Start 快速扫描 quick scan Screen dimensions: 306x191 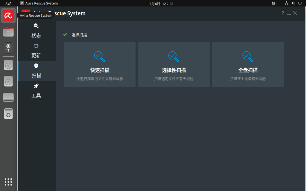pos(100,64)
